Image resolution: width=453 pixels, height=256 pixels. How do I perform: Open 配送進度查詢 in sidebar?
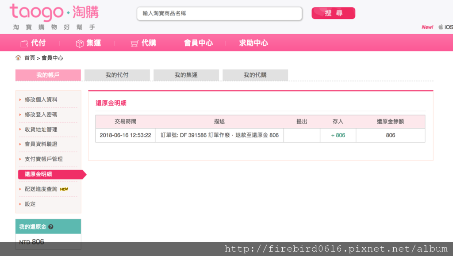tap(41, 189)
